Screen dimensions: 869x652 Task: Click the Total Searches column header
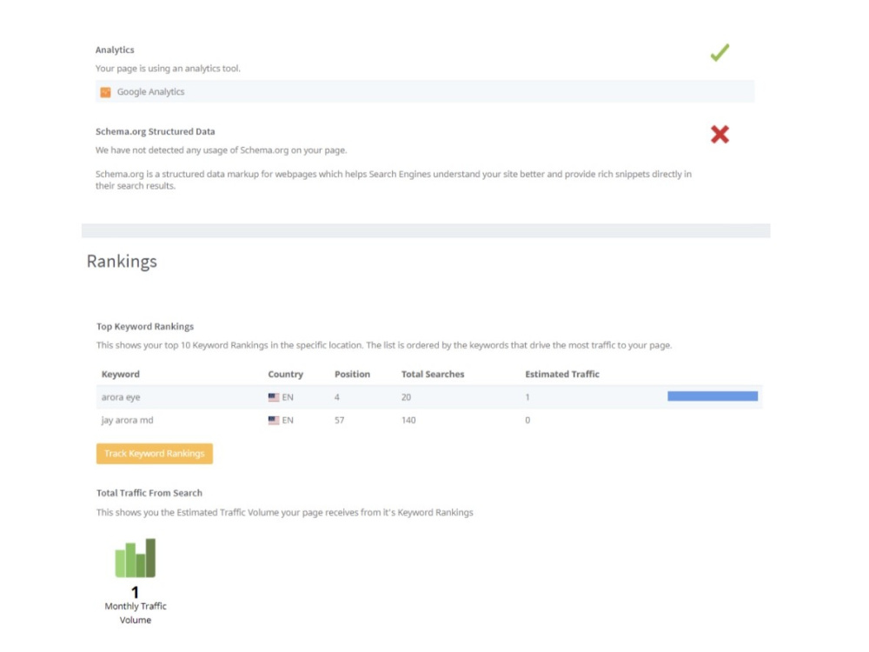click(x=433, y=374)
